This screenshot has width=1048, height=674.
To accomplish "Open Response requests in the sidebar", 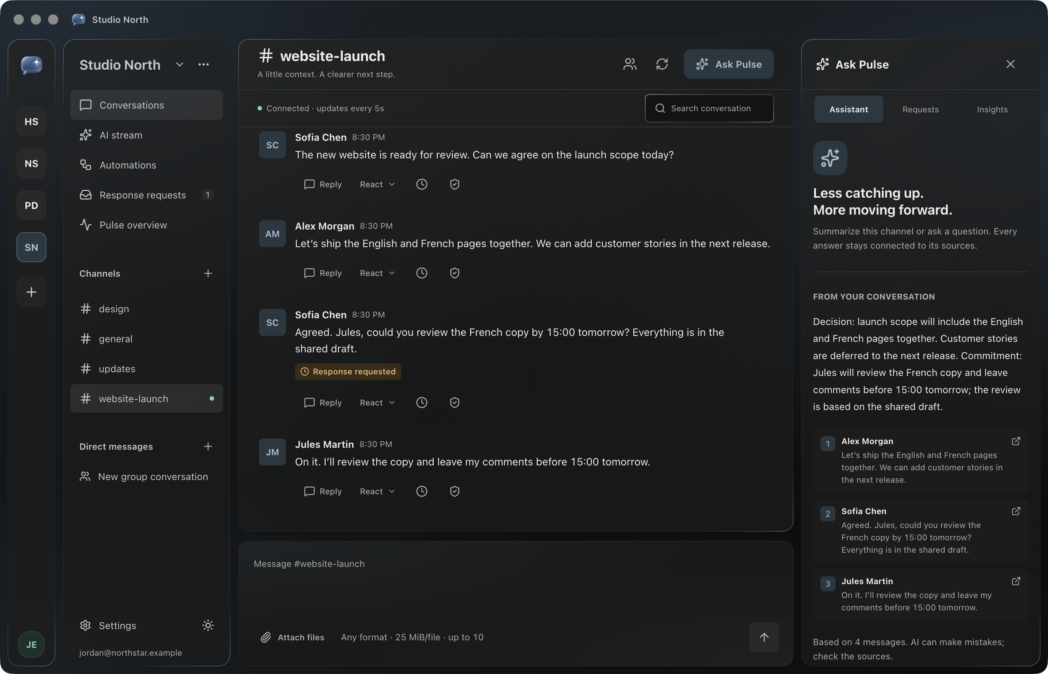I will point(146,195).
